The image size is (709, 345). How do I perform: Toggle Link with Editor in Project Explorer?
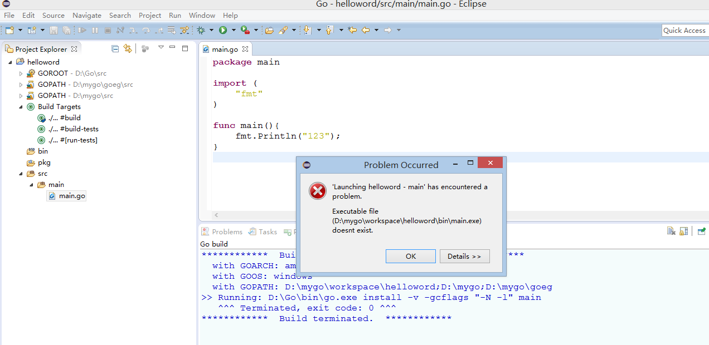(128, 48)
